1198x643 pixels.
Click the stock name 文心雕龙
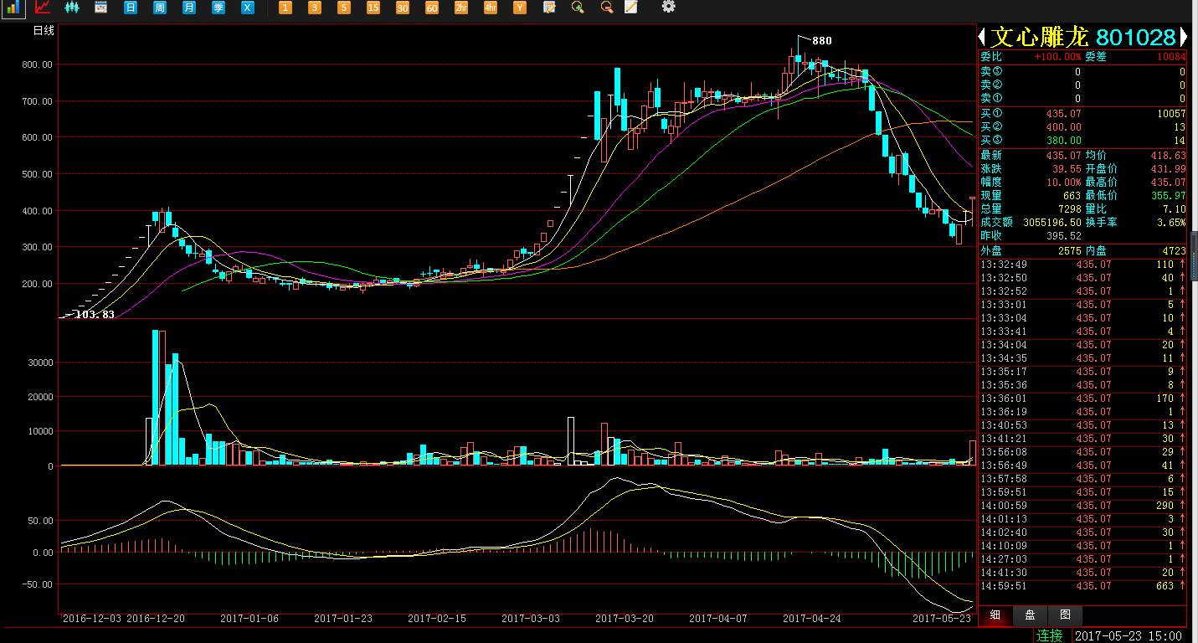tap(1039, 37)
